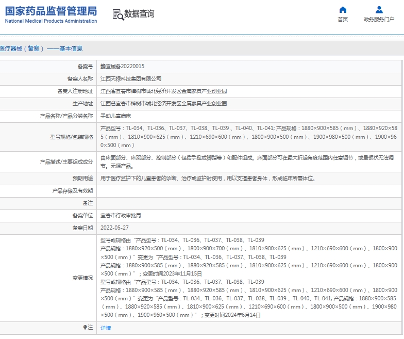404x339 pixels.
Task: Click the home icon above 首页
Action: point(343,10)
